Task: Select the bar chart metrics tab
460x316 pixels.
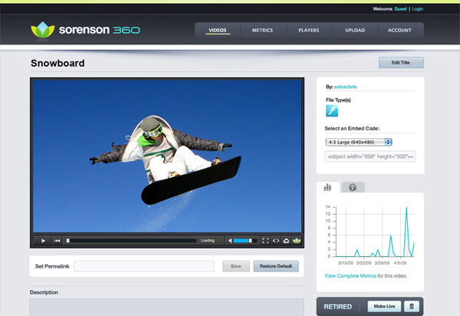Action: click(x=327, y=186)
